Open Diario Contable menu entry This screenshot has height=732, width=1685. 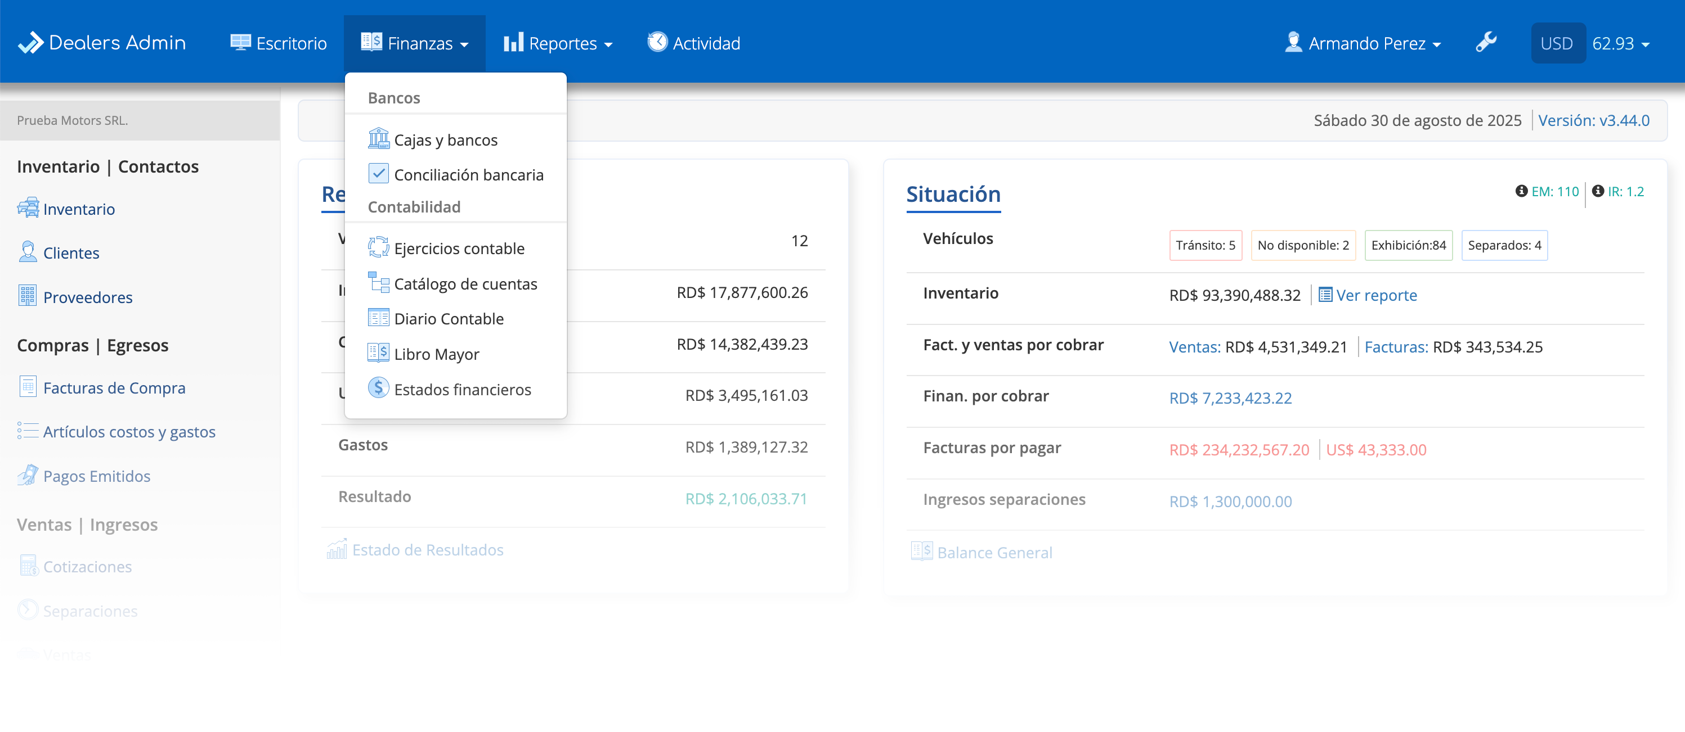coord(449,318)
